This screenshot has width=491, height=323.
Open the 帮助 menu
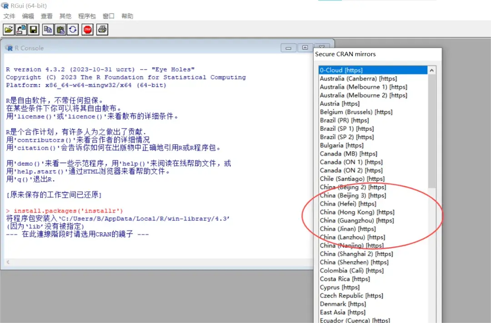[126, 16]
